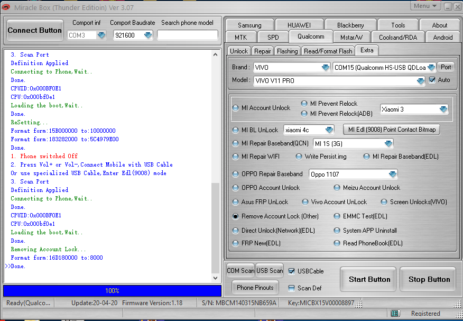
Task: Open the Comport inf COM3 dropdown
Action: [101, 35]
